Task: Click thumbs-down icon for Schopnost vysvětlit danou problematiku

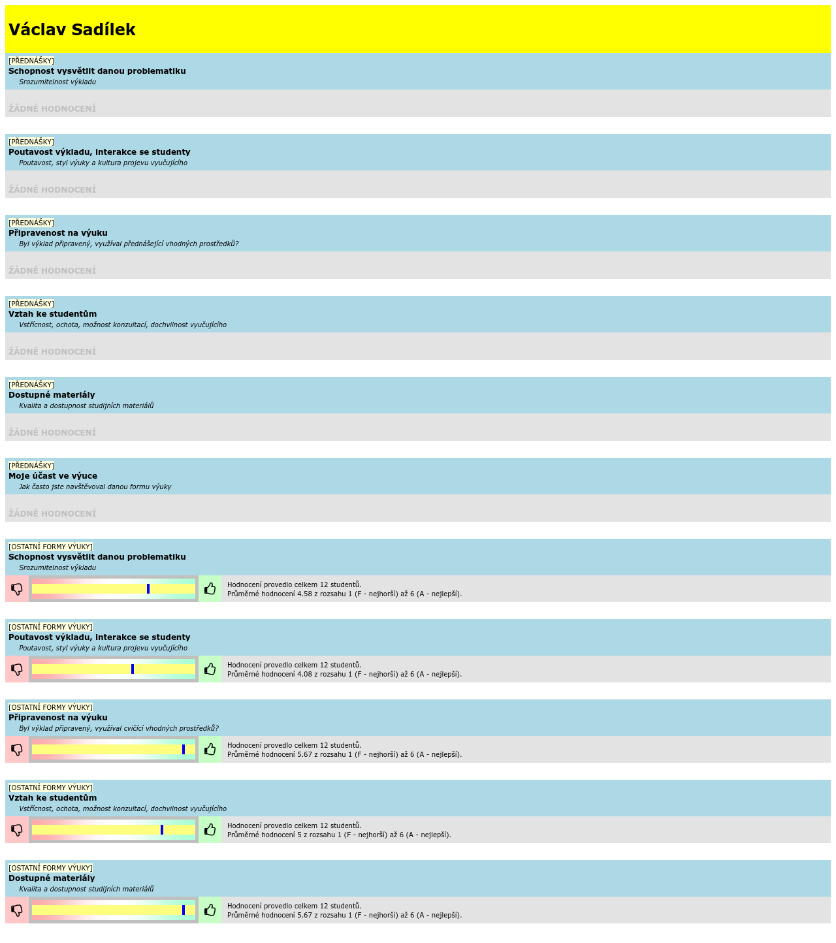Action: pyautogui.click(x=17, y=589)
